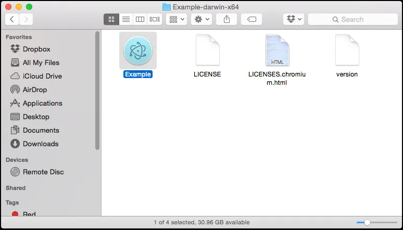Open All My Files in sidebar

(35, 63)
